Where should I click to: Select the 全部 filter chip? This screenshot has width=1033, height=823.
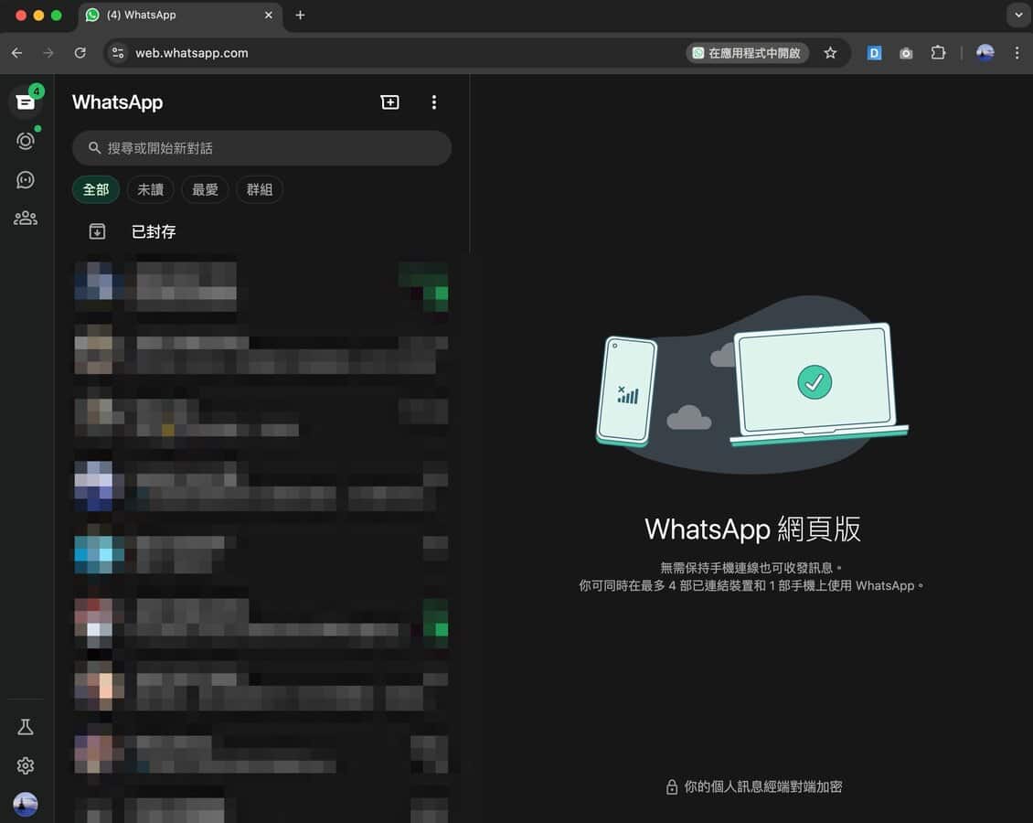(x=96, y=189)
